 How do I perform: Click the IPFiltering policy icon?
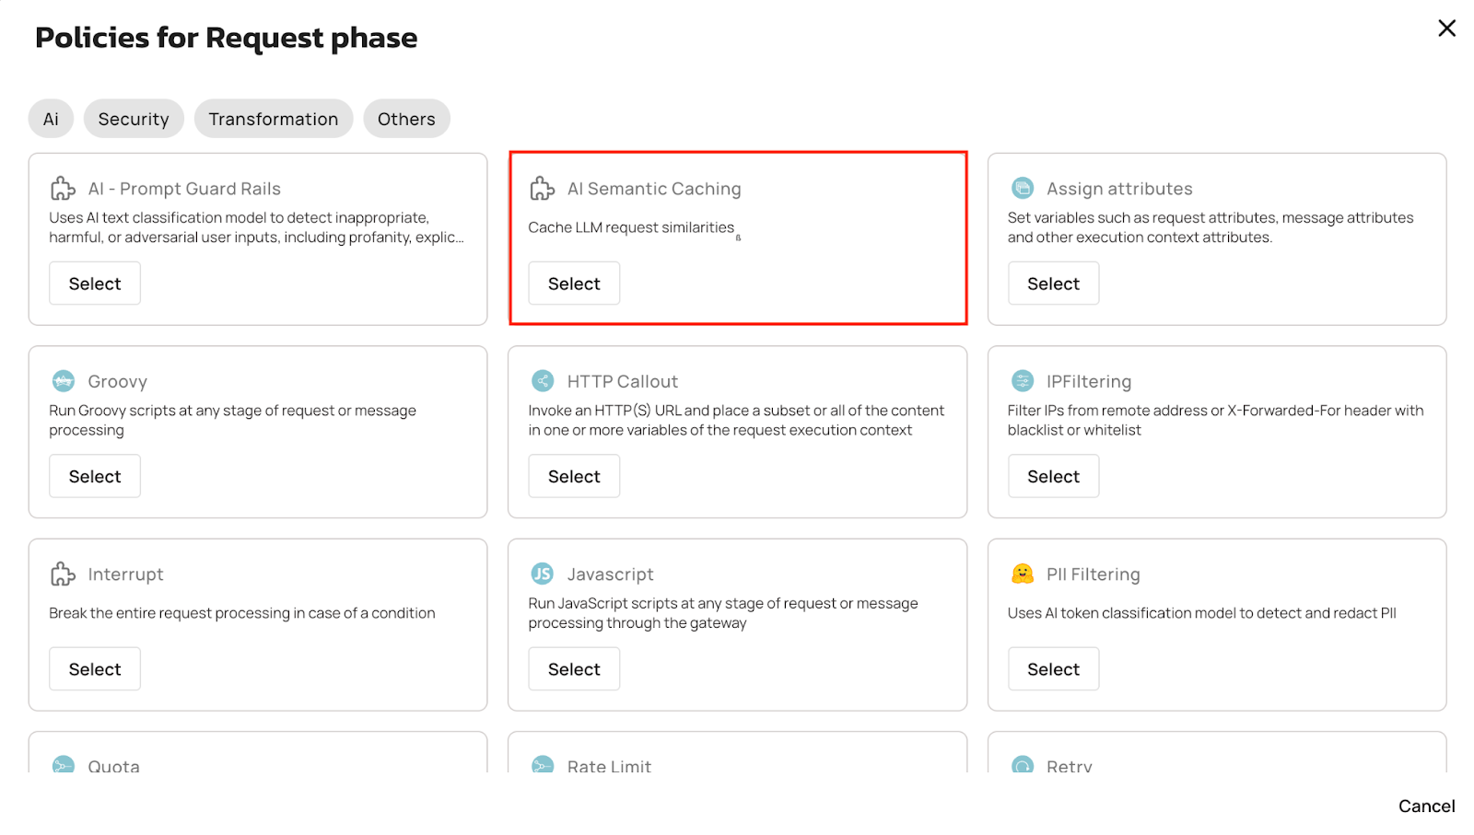pyautogui.click(x=1023, y=381)
